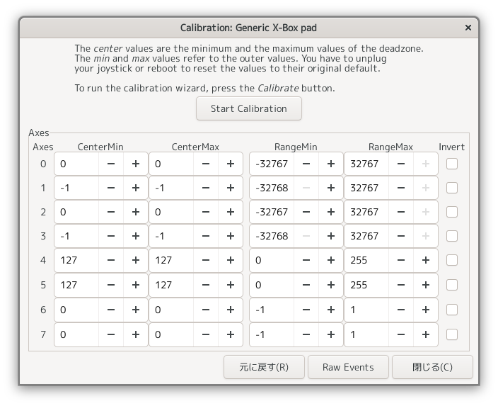The image size is (498, 406).
Task: Tick the Invert box for axis 6
Action: pos(451,310)
